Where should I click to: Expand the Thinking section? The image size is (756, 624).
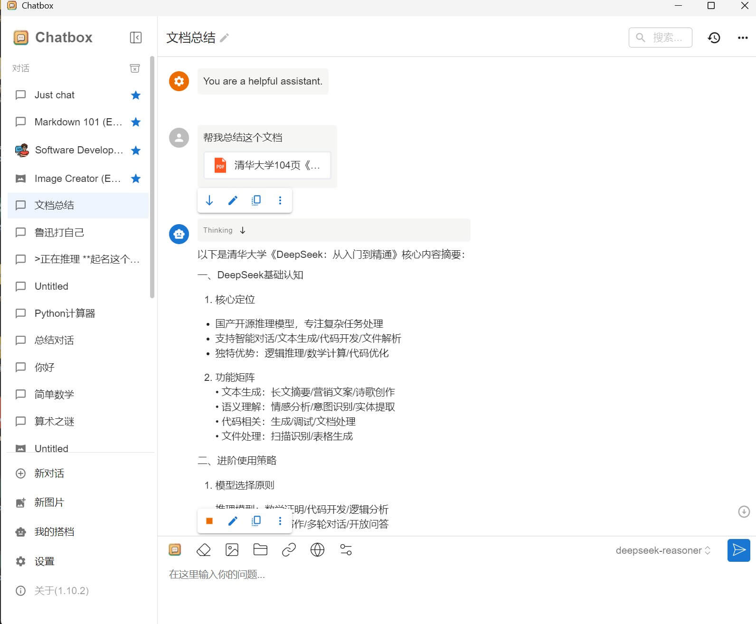tap(243, 230)
